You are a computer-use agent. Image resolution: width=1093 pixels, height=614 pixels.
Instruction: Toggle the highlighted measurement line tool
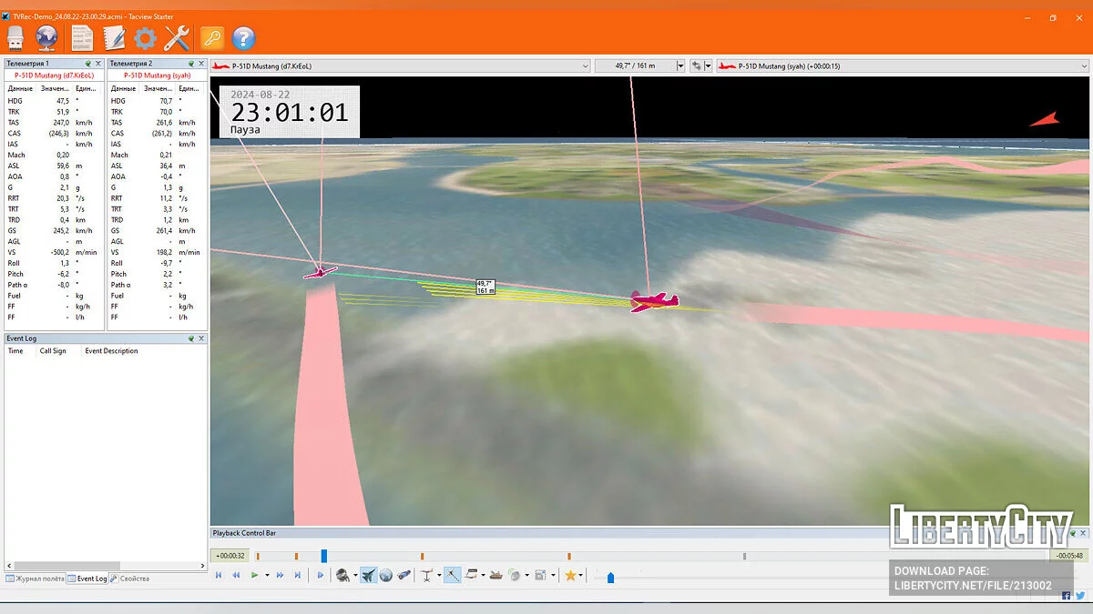tap(452, 575)
